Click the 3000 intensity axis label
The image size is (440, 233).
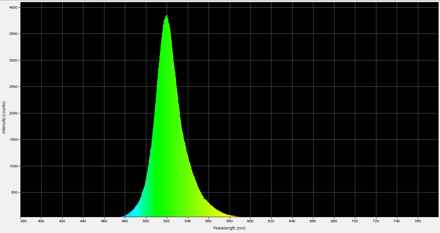click(x=14, y=60)
